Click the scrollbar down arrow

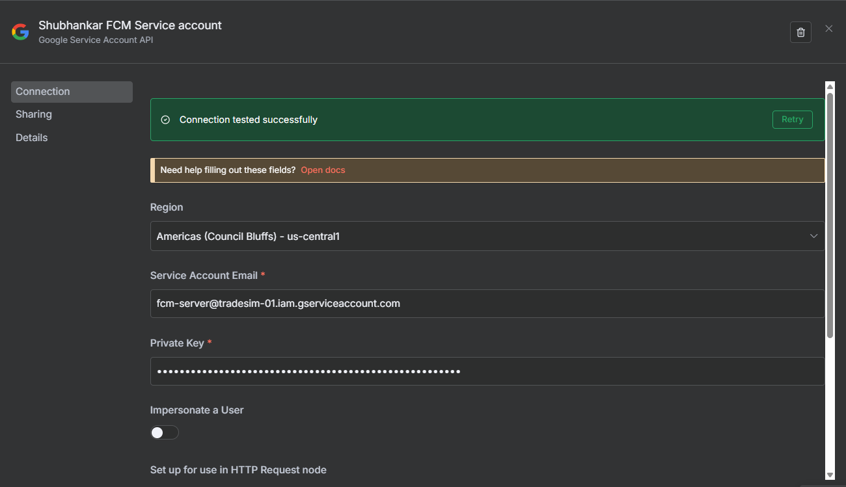[x=830, y=475]
